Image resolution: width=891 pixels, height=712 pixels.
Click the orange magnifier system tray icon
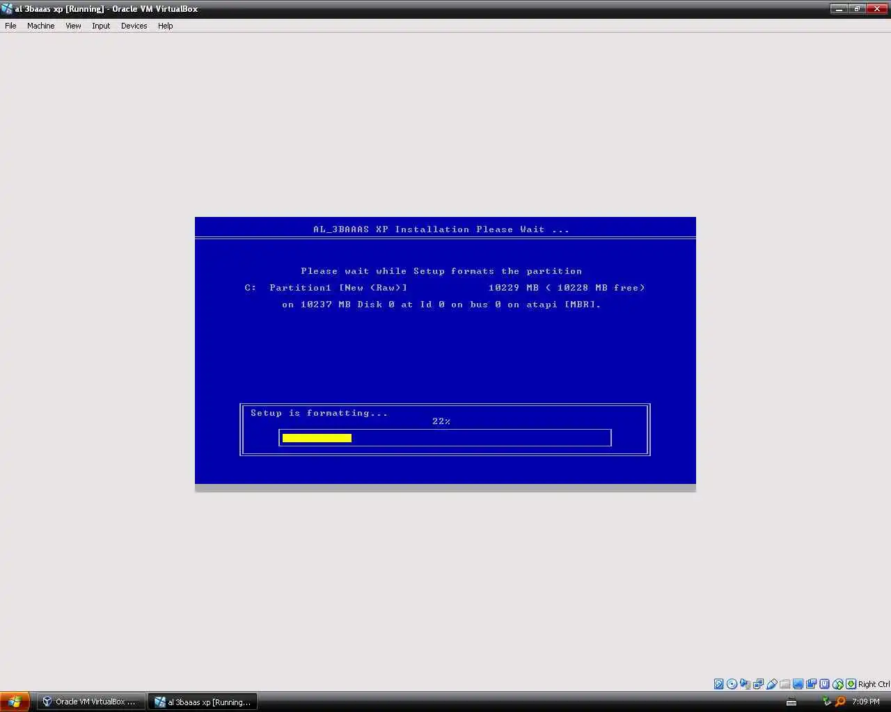[840, 702]
